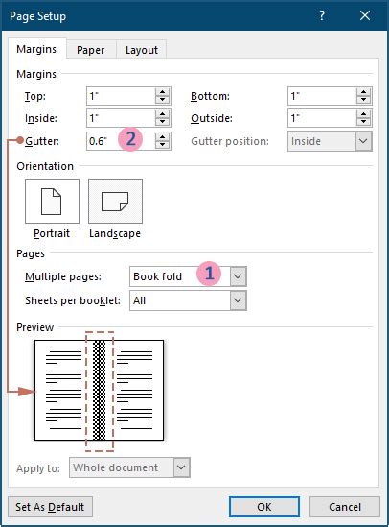Viewport: 389px width, 527px height.
Task: Click into the Gutter value field
Action: (121, 141)
